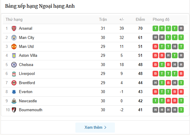
Task: Click the Aston Villa crest icon
Action: (x=14, y=56)
